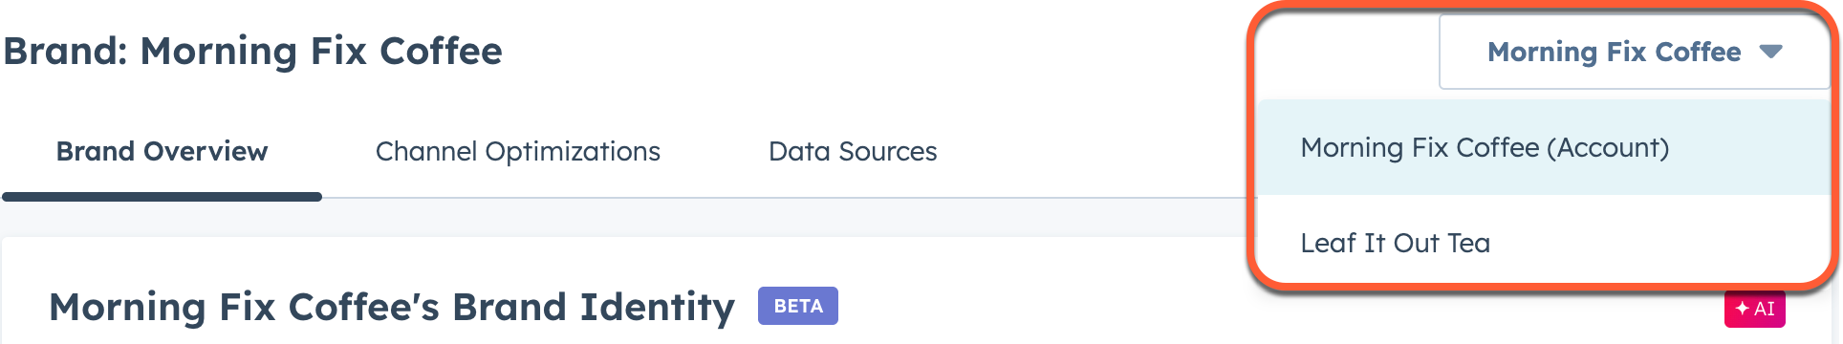Image resolution: width=1843 pixels, height=344 pixels.
Task: Click the pink AI button
Action: click(x=1755, y=309)
